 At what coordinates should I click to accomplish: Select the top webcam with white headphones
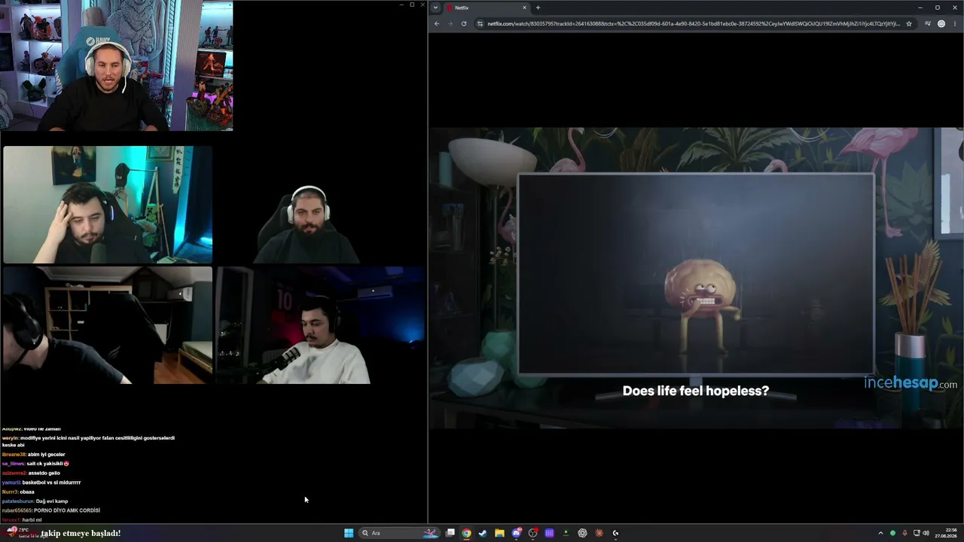pyautogui.click(x=117, y=65)
